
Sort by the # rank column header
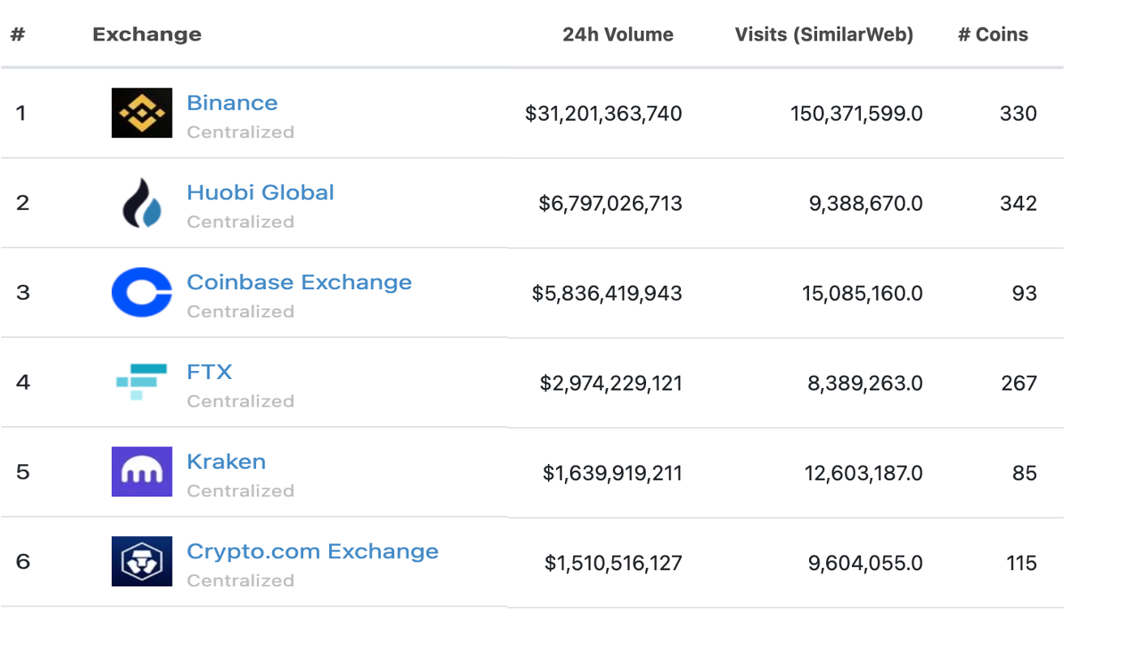(x=18, y=35)
